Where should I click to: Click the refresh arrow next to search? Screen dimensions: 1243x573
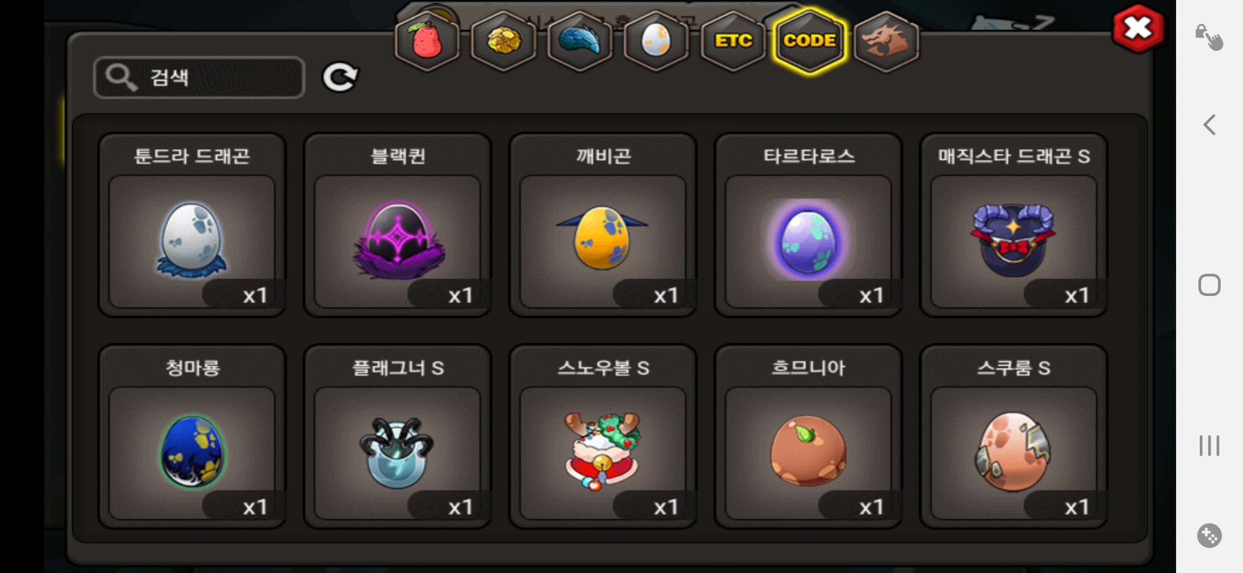point(340,77)
